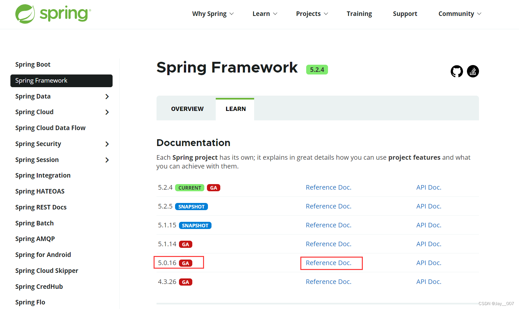Open API Doc. for version 5.0.16
Screen dimensions: 519x309
pos(429,263)
